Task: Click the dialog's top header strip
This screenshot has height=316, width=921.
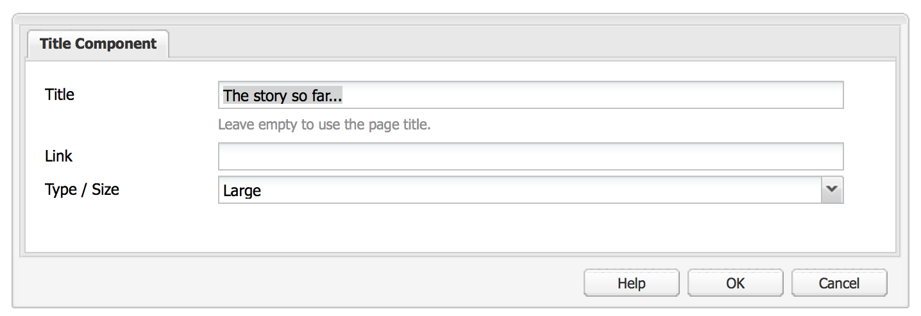Action: point(460,19)
